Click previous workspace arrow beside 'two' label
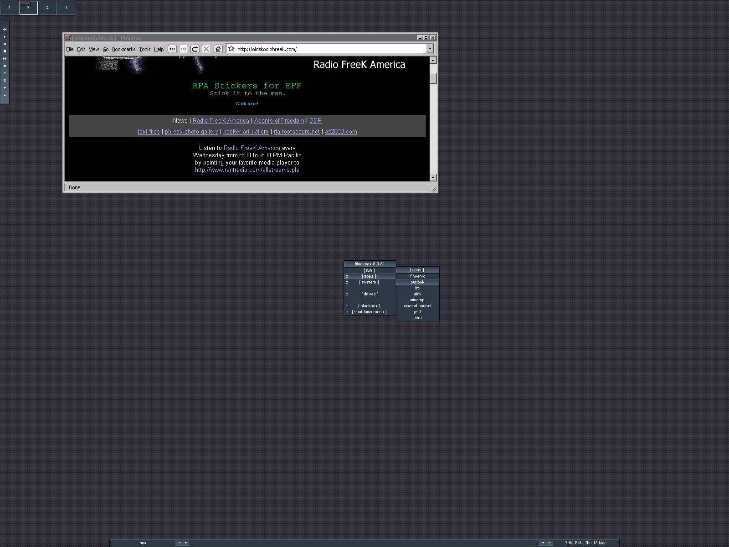Viewport: 729px width, 547px height. 179,543
